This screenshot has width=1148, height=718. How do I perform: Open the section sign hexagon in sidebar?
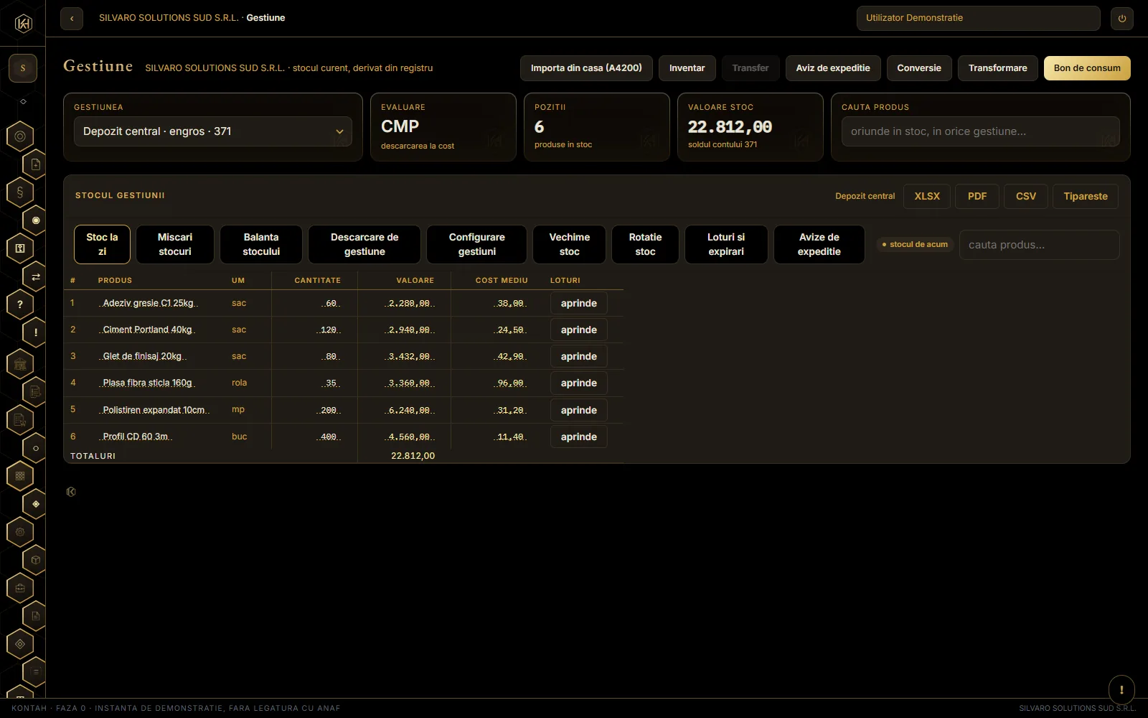coord(20,192)
